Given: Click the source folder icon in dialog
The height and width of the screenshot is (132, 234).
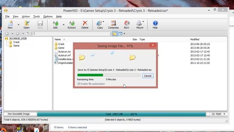Looking at the screenshot, I should pos(82,57).
